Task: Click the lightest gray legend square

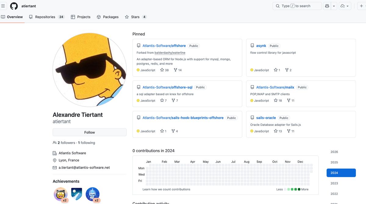Action: pyautogui.click(x=285, y=189)
